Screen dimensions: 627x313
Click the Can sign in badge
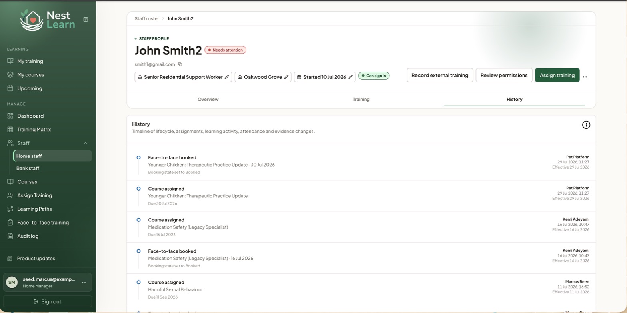coord(374,76)
